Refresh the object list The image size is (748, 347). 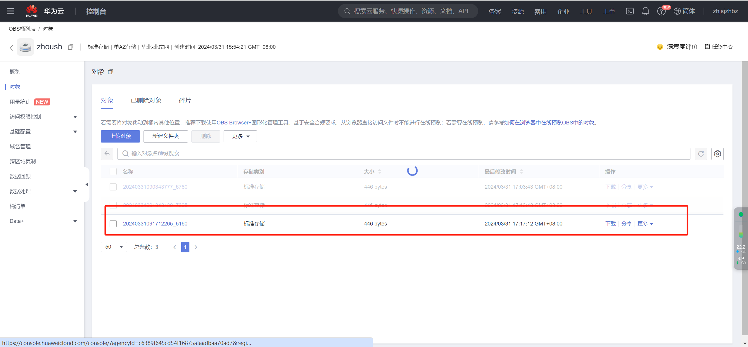[701, 154]
